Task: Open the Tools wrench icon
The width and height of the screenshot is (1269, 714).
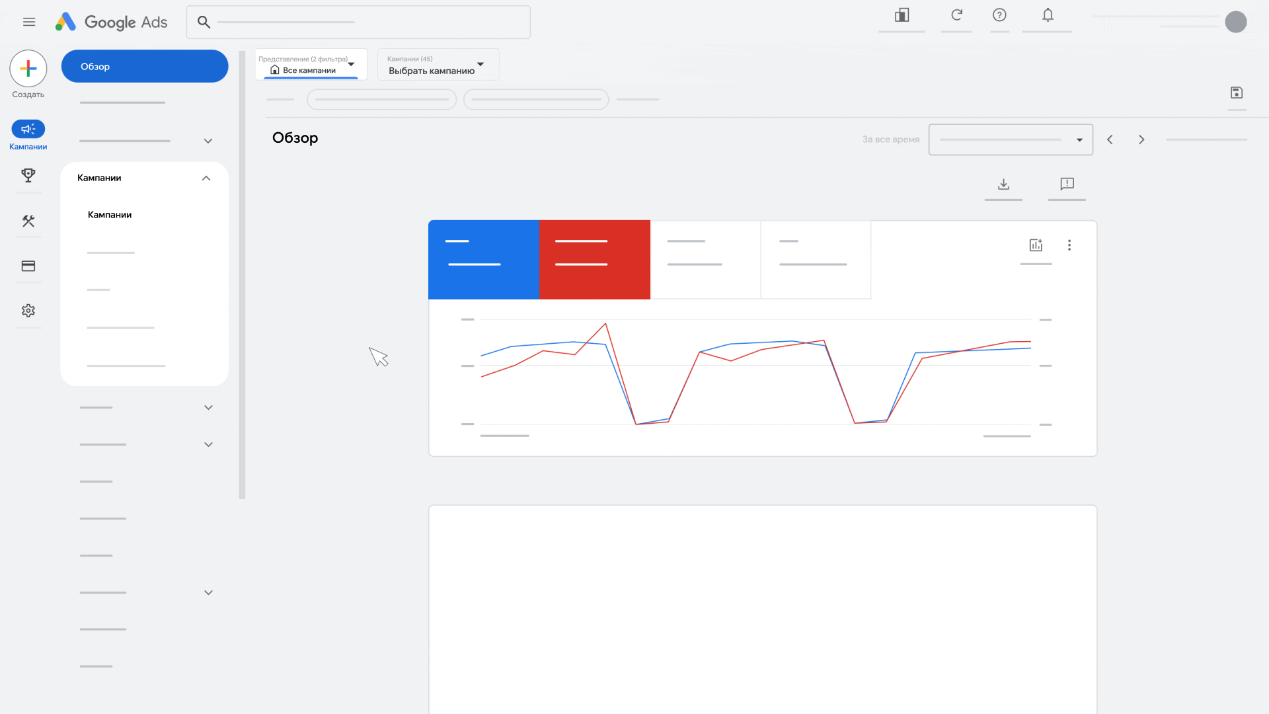Action: coord(28,221)
